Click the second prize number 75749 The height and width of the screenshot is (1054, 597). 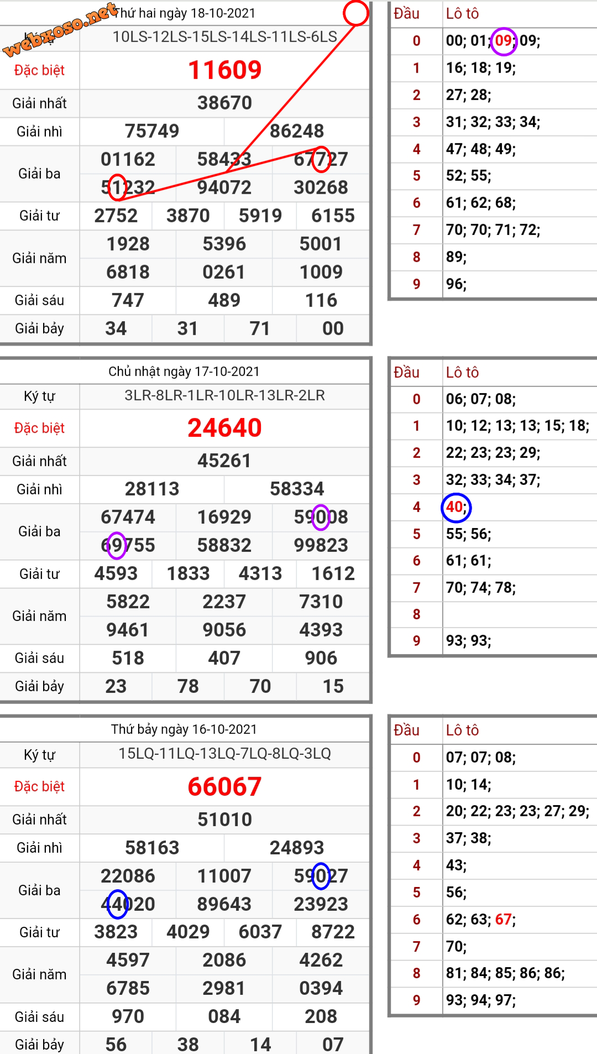pyautogui.click(x=152, y=131)
